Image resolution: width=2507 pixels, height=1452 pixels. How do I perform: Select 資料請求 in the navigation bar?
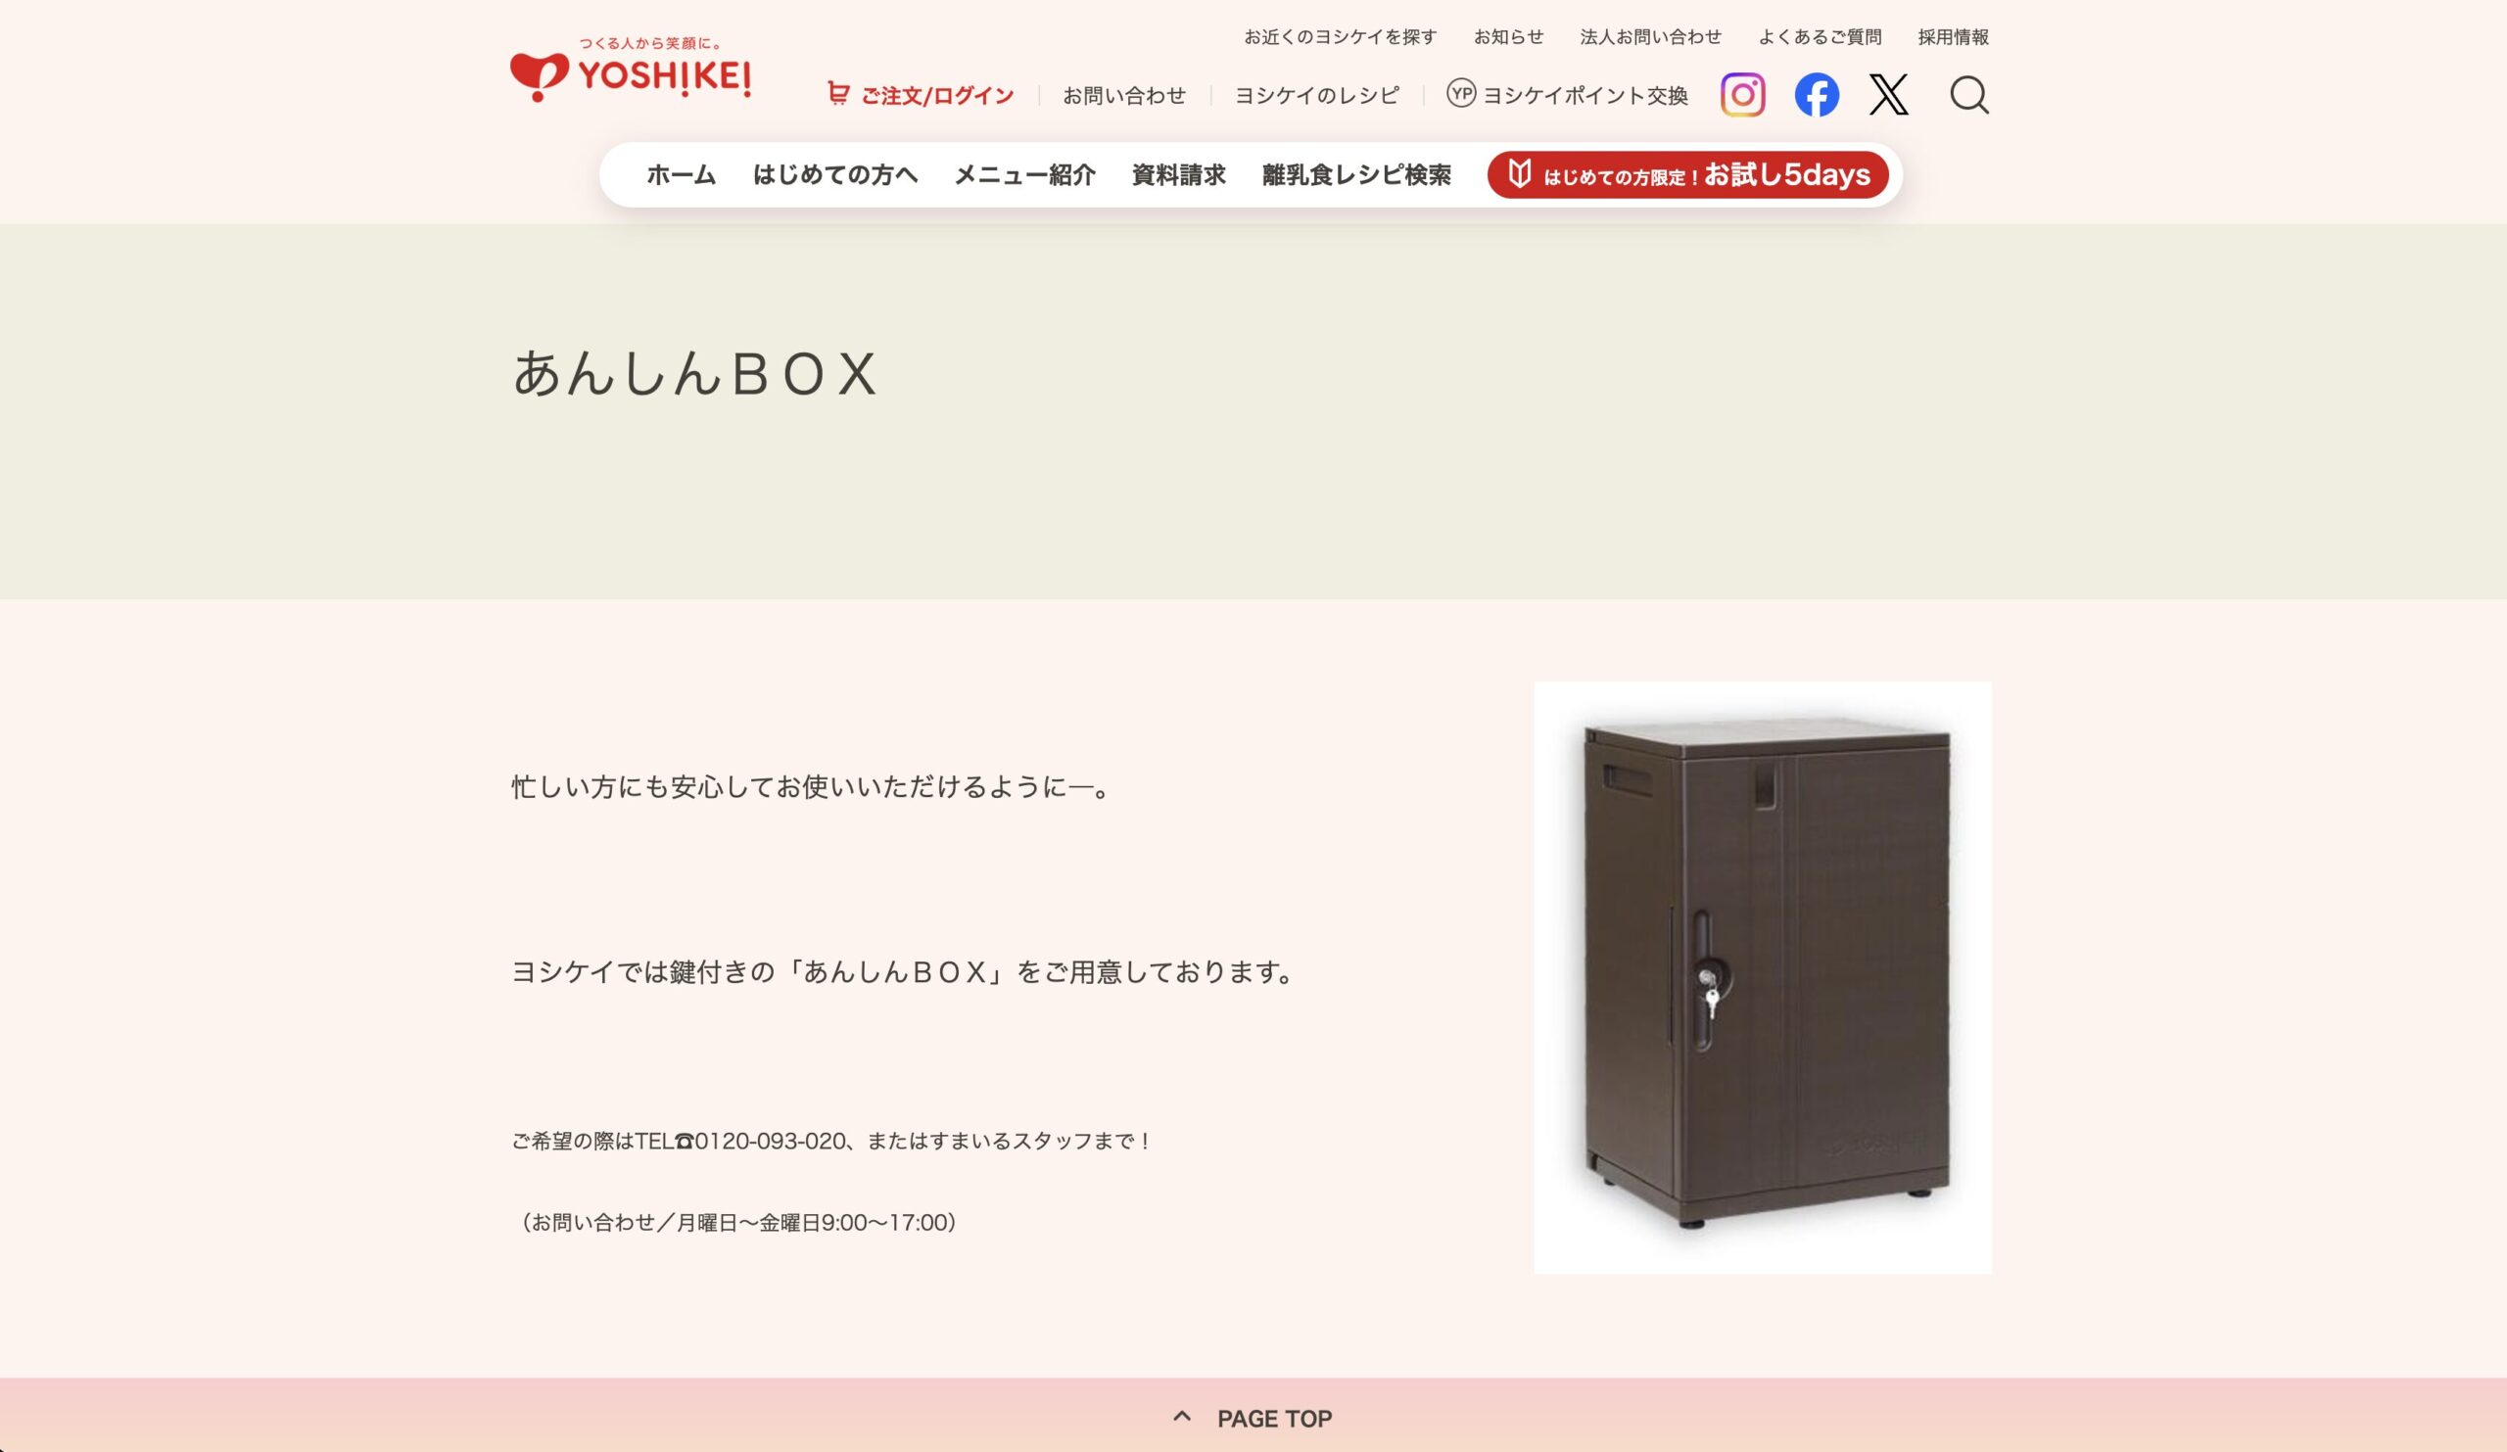(1178, 175)
